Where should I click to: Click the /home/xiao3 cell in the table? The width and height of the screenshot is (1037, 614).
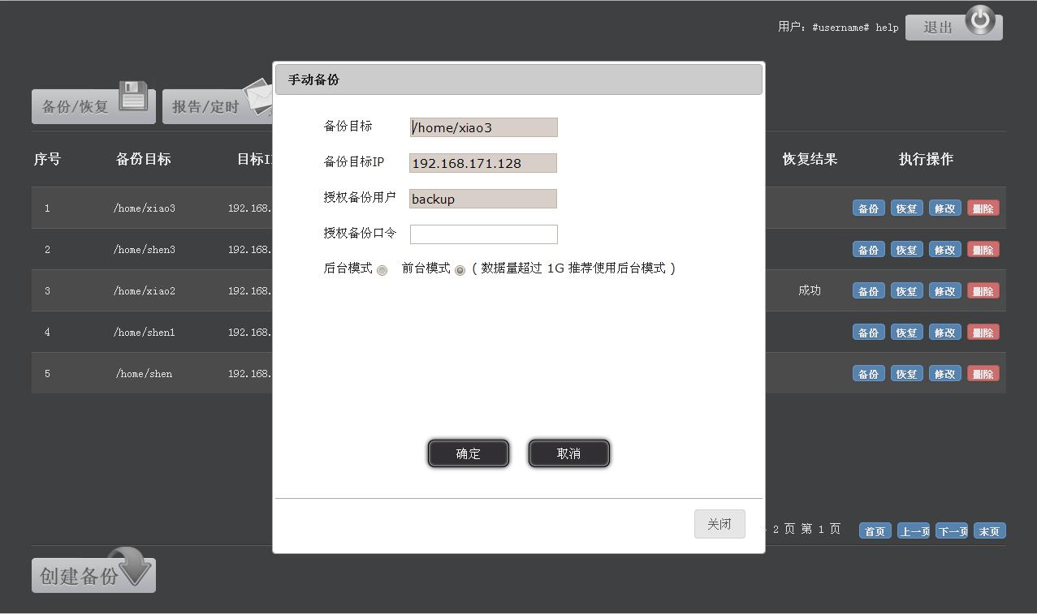click(145, 208)
